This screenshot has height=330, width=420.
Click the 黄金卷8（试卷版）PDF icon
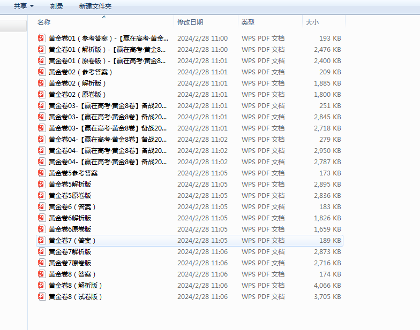42,296
